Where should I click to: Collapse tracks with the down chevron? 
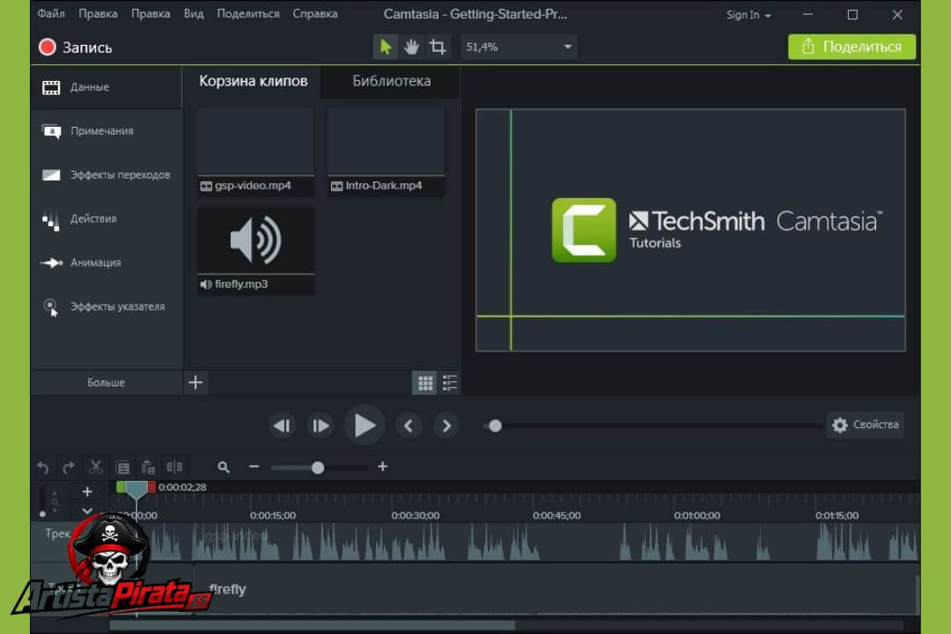click(x=87, y=511)
